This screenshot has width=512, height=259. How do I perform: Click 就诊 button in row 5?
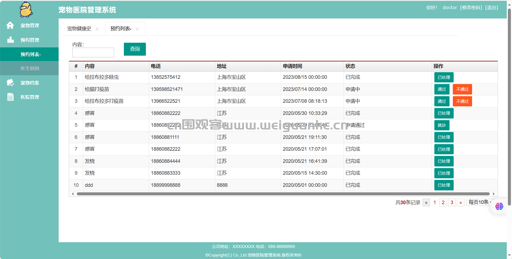pyautogui.click(x=442, y=125)
